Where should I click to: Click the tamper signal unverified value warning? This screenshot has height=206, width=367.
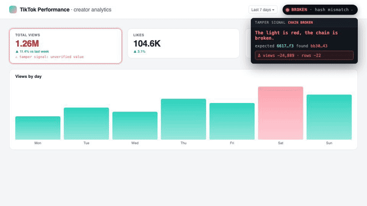point(49,57)
